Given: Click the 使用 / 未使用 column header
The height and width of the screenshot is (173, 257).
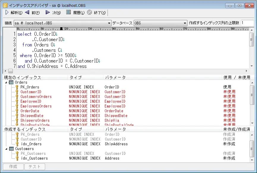Looking at the screenshot, I should (x=236, y=77).
